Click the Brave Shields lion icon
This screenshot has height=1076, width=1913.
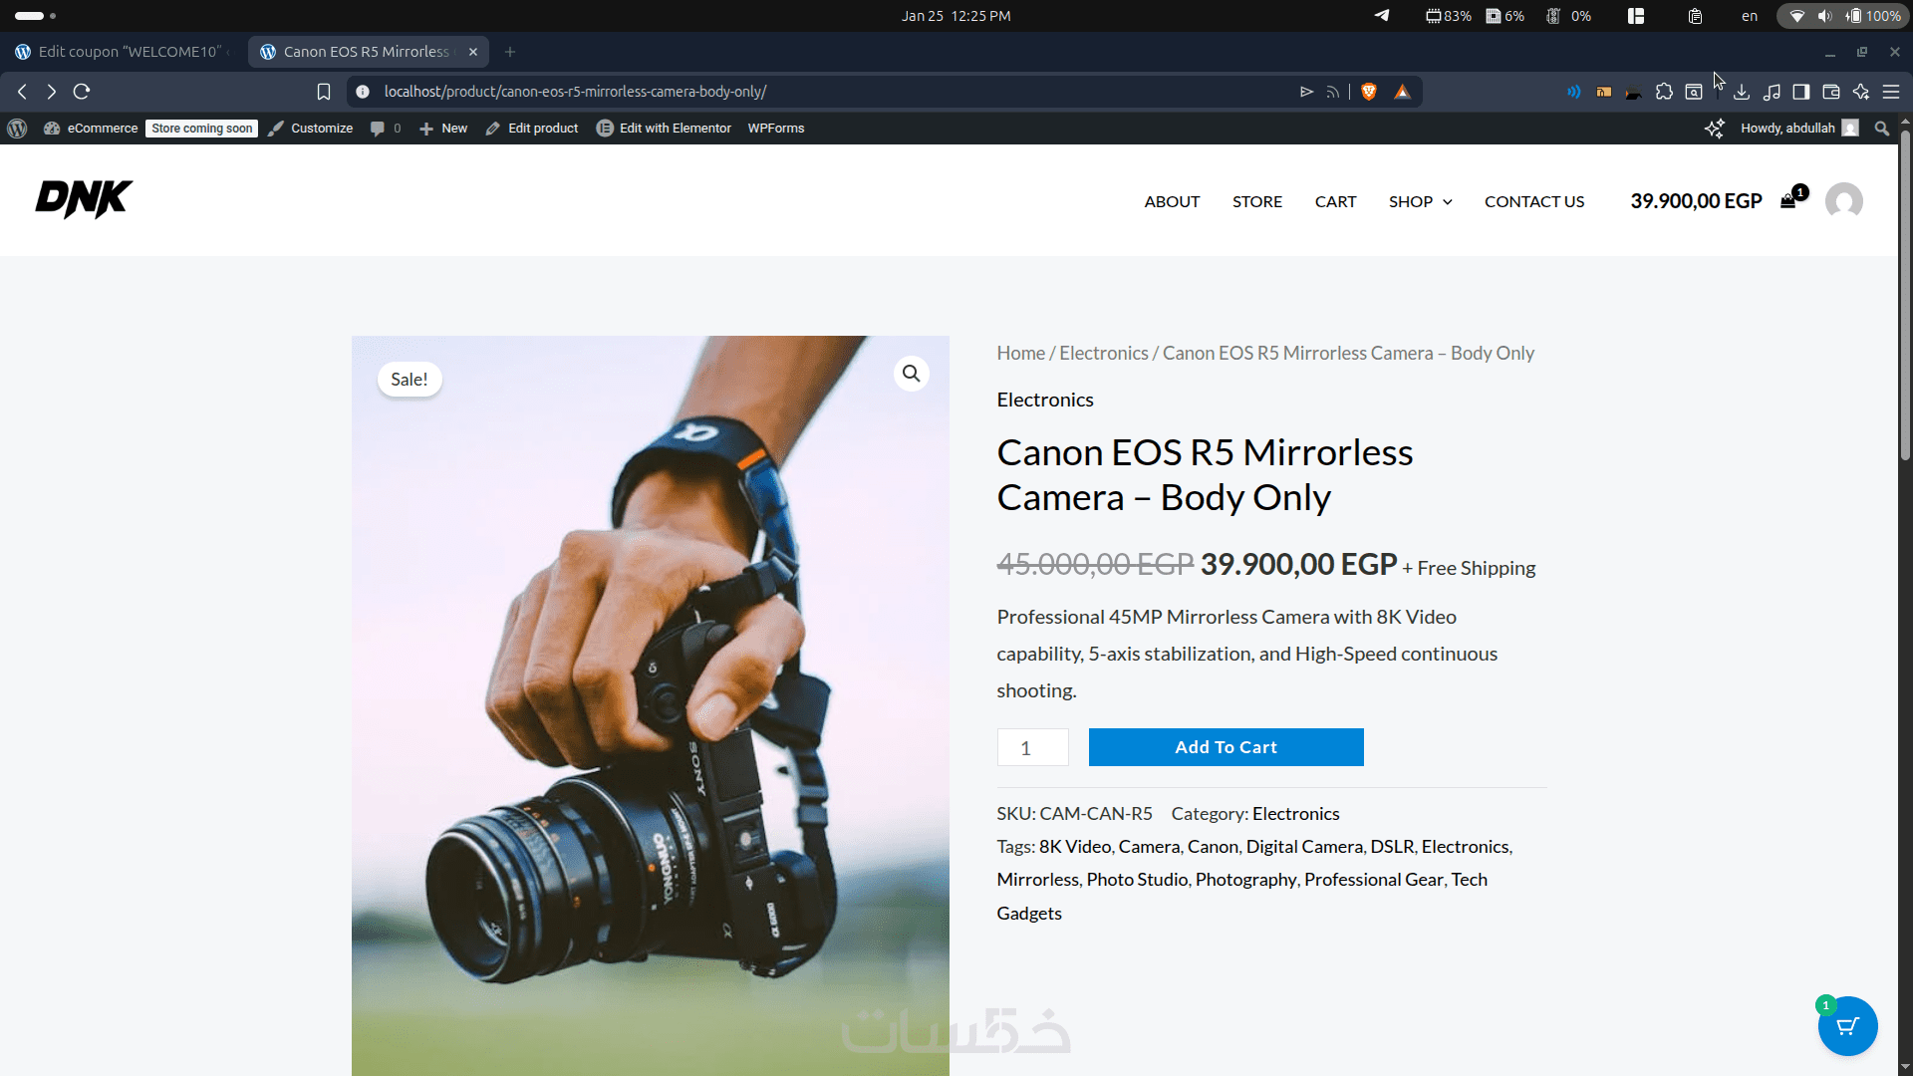(1369, 92)
